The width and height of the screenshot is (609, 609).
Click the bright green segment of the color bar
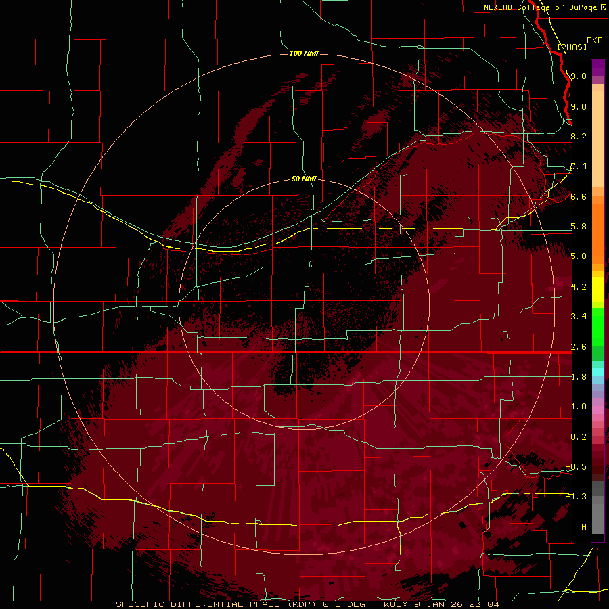(597, 326)
